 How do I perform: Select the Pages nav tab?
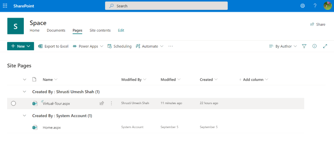(x=77, y=30)
